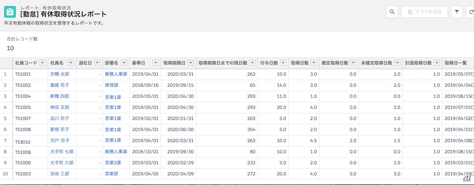Expand the 社員名 column dropdown
The image size is (474, 185).
(x=71, y=63)
